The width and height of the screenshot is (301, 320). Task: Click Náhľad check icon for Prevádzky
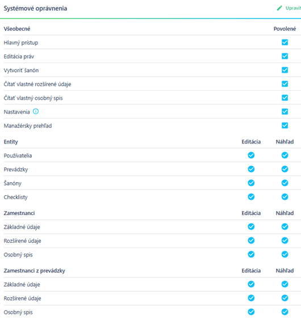click(285, 169)
